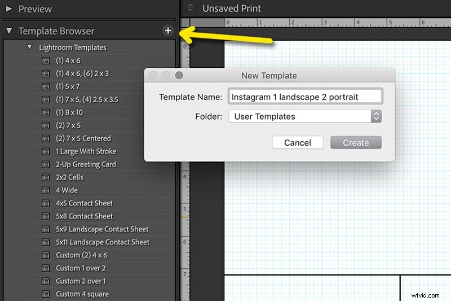The width and height of the screenshot is (451, 301).
Task: Click the icon beside (2) 7 x 5
Action: pyautogui.click(x=46, y=125)
